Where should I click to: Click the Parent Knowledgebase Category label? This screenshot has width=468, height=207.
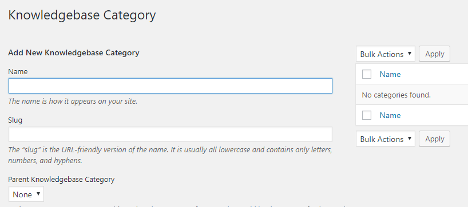pyautogui.click(x=61, y=179)
